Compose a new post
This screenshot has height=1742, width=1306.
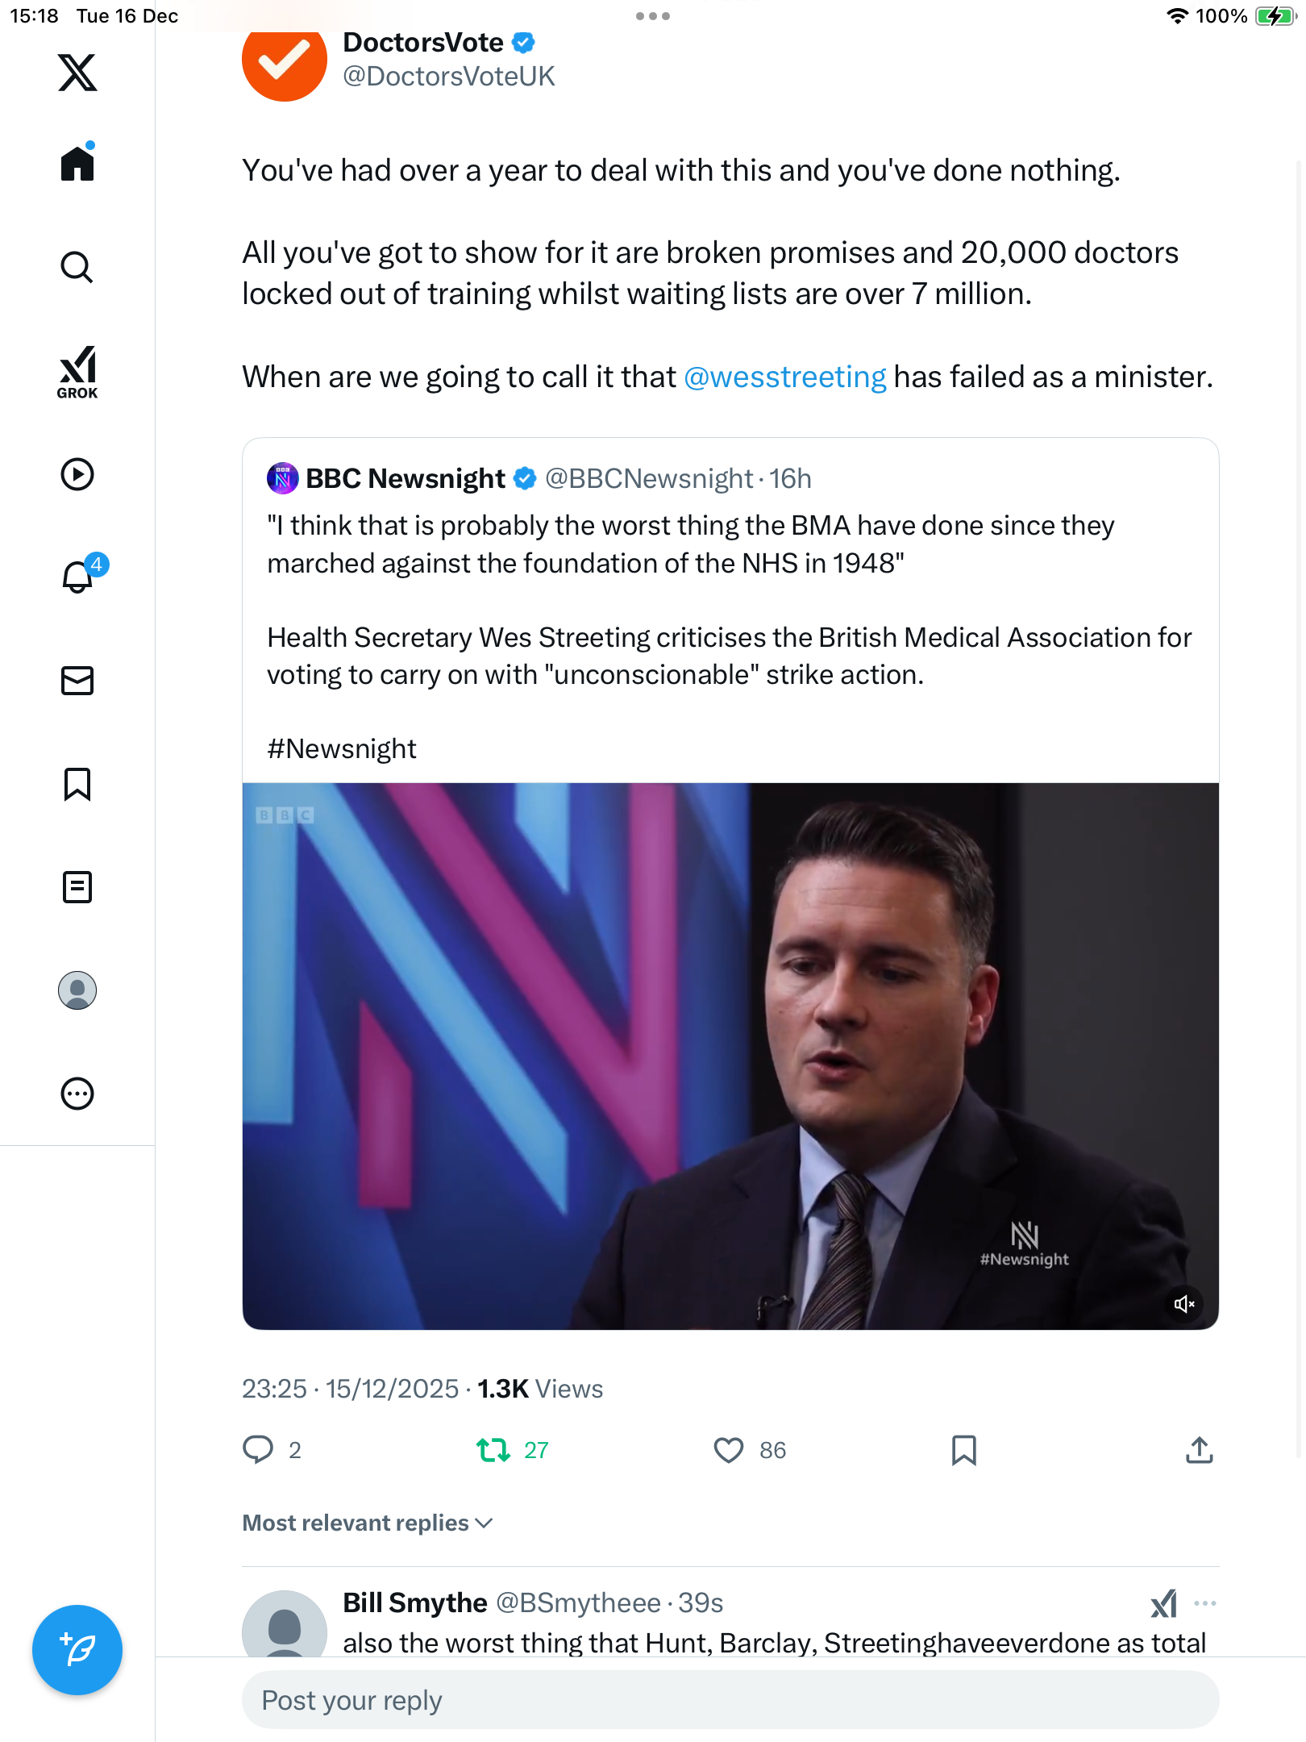coord(77,1649)
